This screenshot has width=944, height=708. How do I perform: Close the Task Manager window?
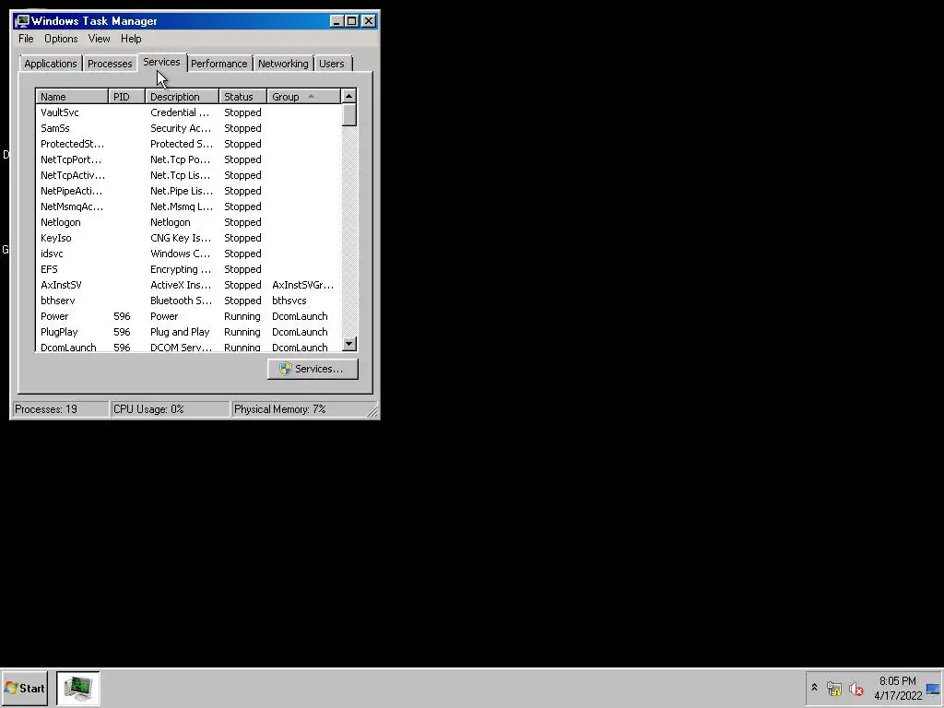(369, 21)
